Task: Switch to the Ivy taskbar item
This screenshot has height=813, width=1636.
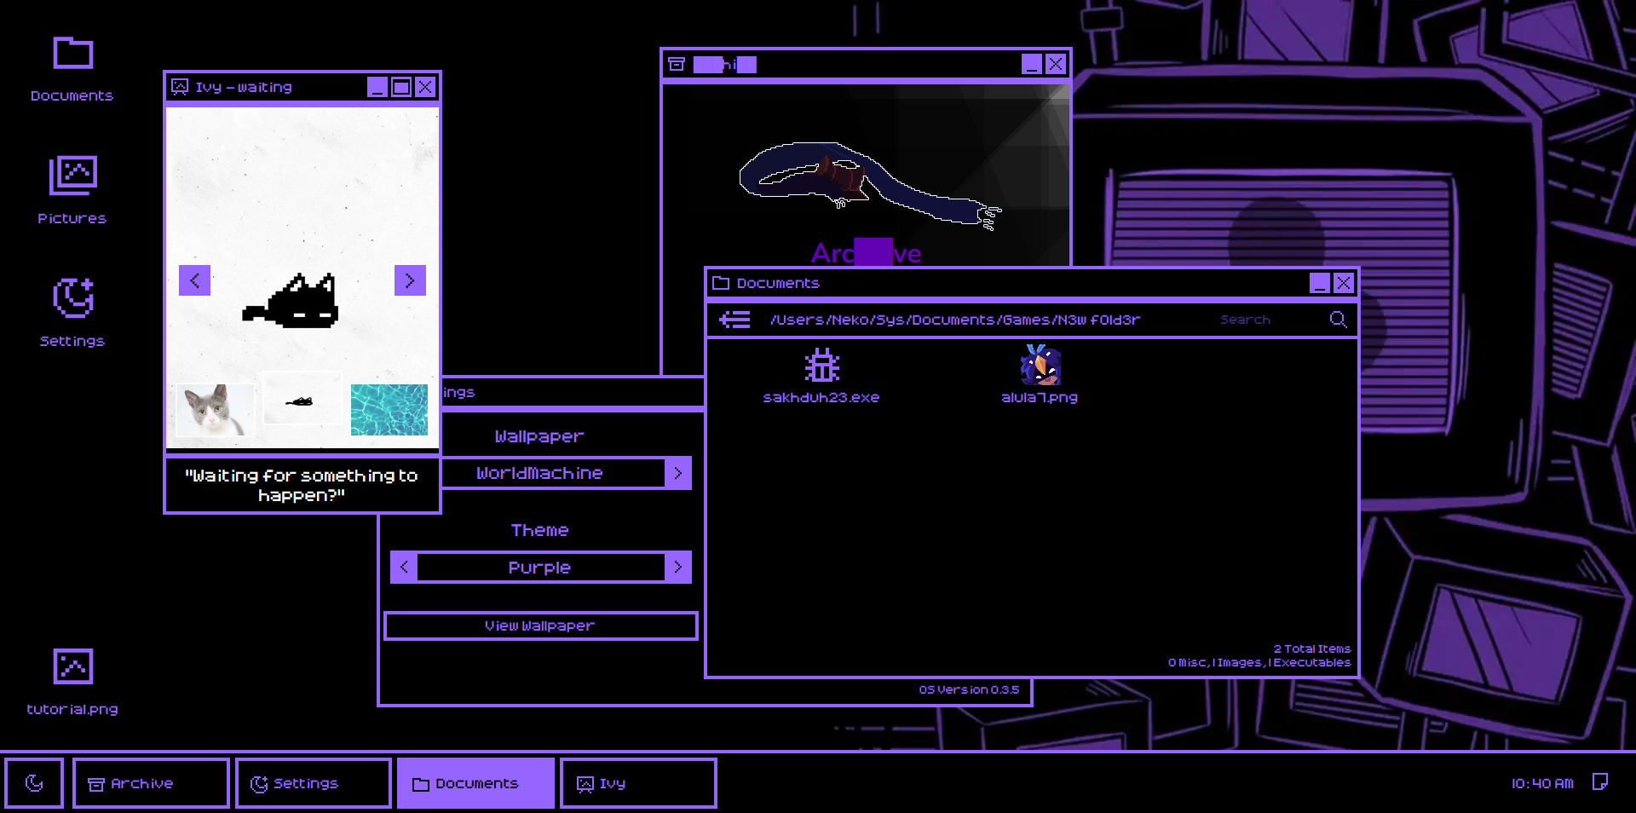Action: pos(637,783)
